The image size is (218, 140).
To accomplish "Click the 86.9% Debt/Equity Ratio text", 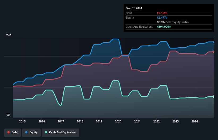I will tap(173, 22).
